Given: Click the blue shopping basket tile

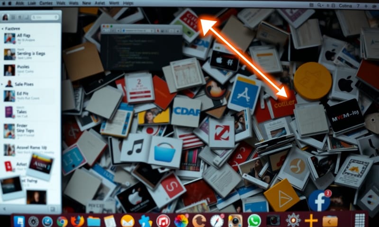Looking at the screenshot, I should tap(165, 152).
